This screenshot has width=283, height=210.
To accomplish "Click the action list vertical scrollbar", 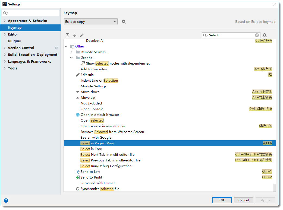I will [274, 187].
